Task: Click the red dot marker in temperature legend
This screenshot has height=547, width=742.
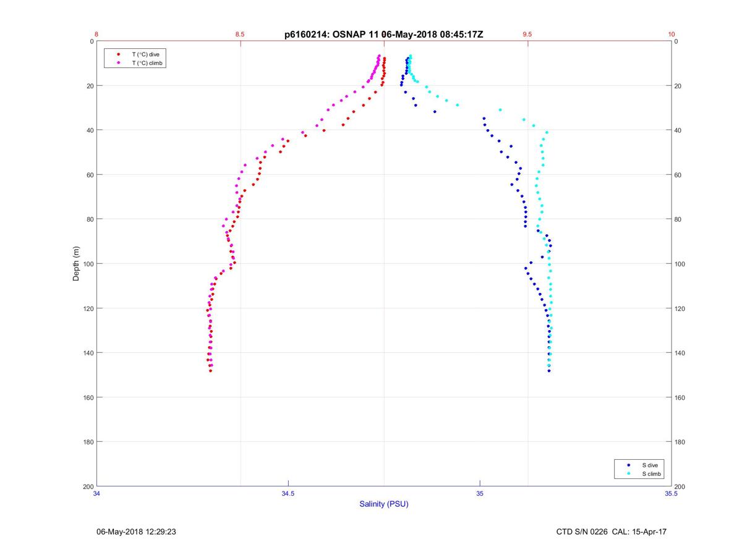Action: [x=118, y=55]
